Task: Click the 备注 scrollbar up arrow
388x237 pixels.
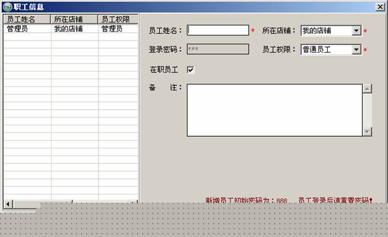Action: [x=367, y=88]
